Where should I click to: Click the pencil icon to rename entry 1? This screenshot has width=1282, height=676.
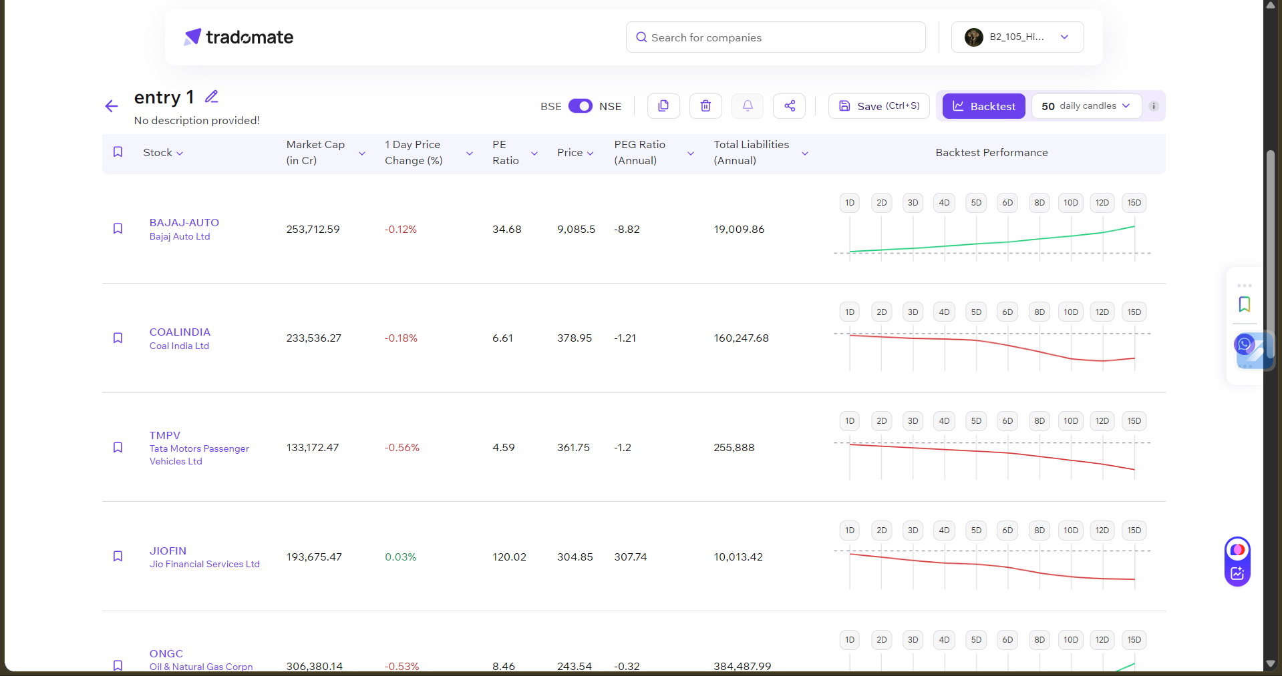[x=212, y=97]
